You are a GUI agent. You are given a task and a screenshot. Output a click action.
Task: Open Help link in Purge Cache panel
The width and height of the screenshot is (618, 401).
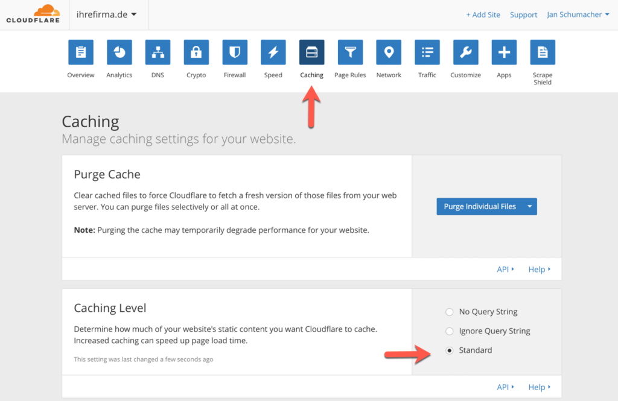pos(539,270)
